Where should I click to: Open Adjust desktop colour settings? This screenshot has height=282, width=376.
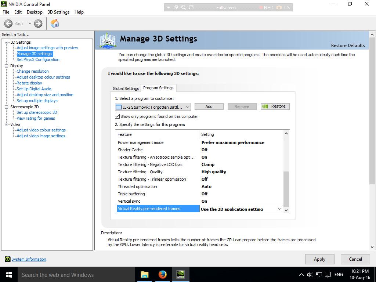pos(43,77)
